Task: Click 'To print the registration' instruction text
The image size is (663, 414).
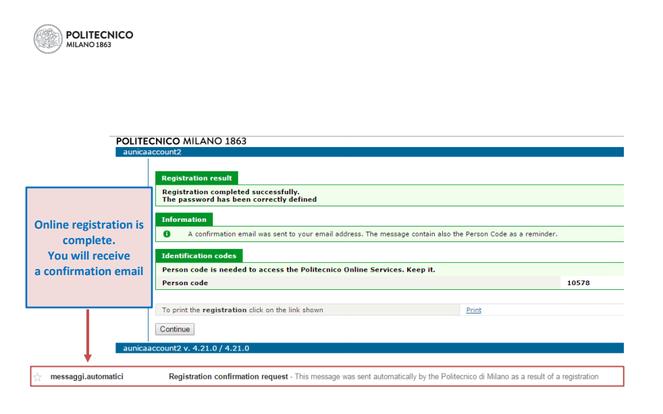Action: (x=242, y=310)
